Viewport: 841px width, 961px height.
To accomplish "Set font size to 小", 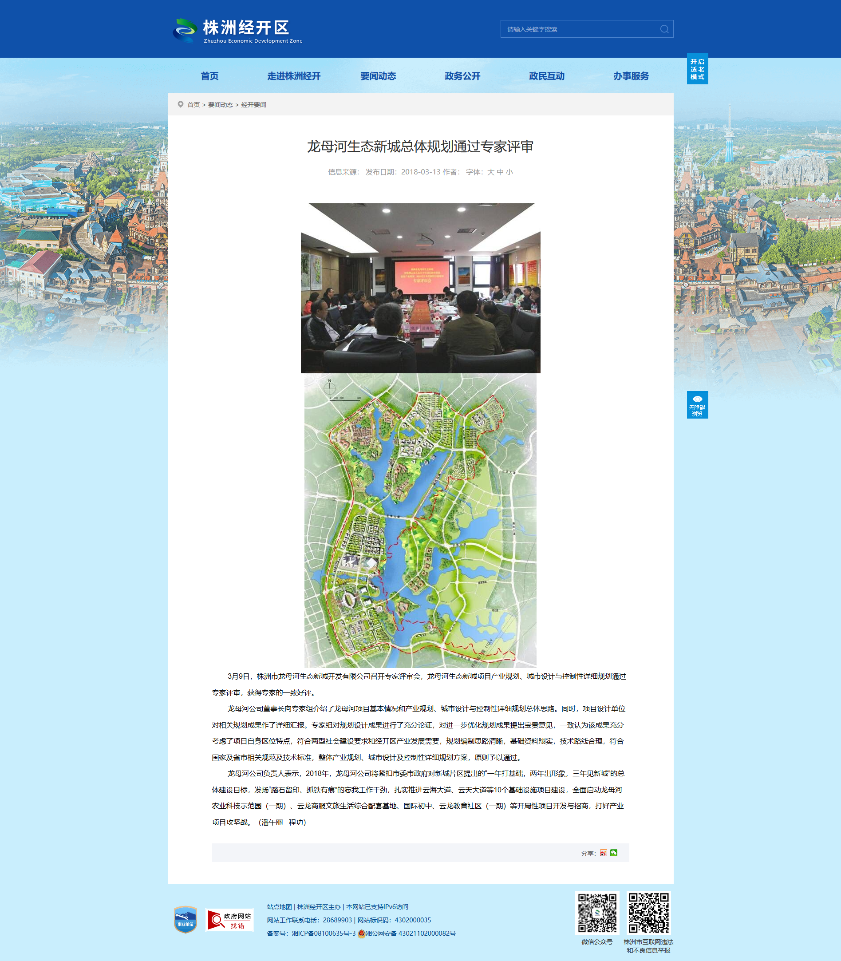I will pyautogui.click(x=509, y=172).
